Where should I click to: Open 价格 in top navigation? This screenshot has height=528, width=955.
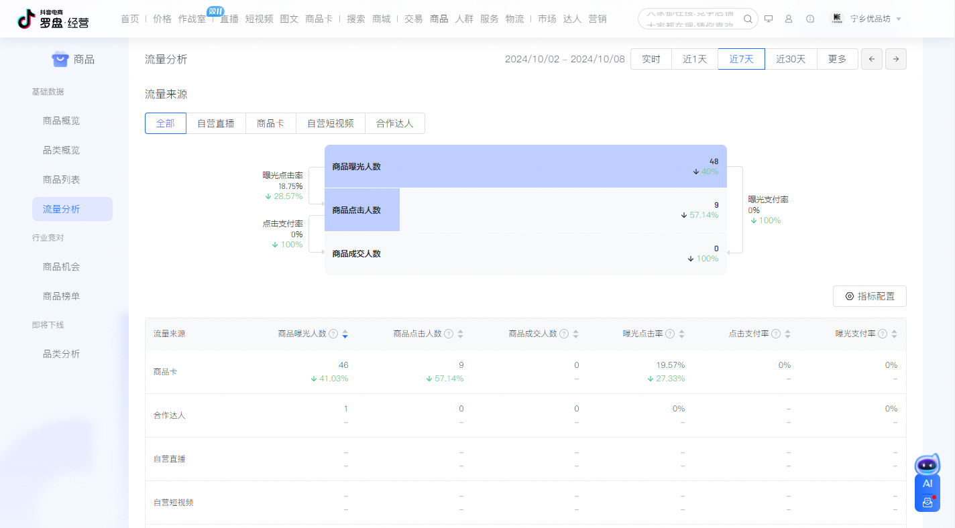click(x=162, y=19)
